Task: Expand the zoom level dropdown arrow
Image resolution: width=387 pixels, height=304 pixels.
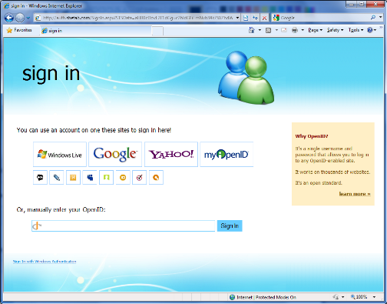Action: pos(374,297)
